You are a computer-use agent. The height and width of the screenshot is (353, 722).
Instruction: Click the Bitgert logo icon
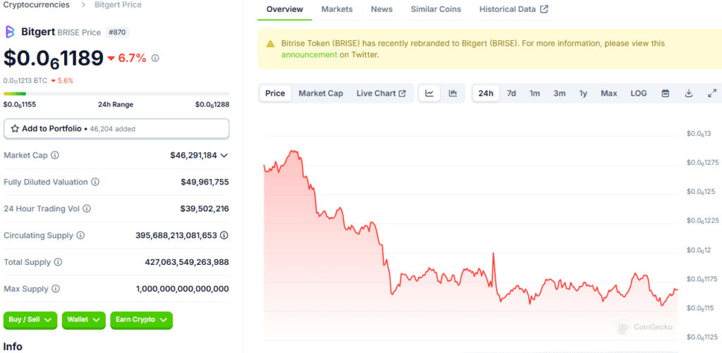[10, 32]
